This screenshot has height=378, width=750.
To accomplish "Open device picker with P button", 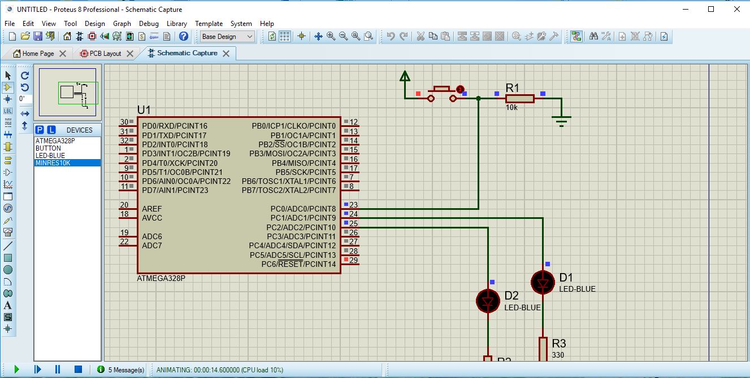I will tap(40, 130).
